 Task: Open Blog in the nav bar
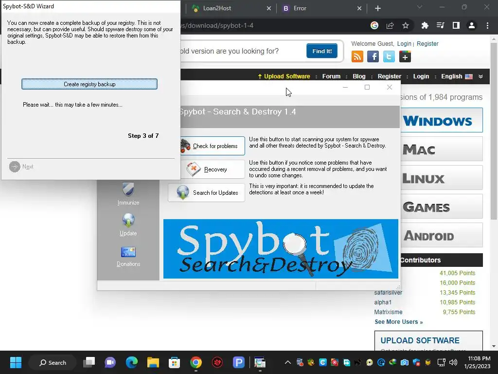[x=359, y=76]
